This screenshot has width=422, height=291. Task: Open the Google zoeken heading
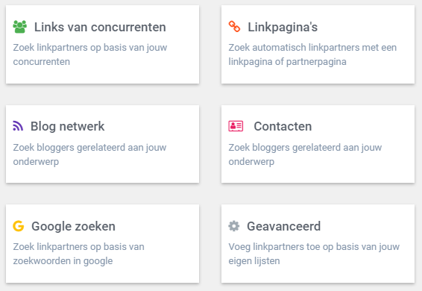pos(73,226)
